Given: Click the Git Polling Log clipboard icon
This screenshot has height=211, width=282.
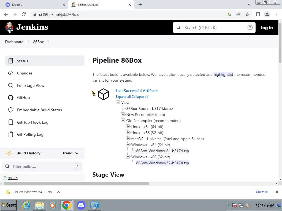Looking at the screenshot, I should pos(11,134).
